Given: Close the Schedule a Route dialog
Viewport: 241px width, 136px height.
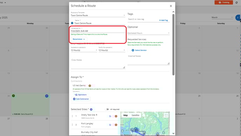Looking at the screenshot, I should coord(171,6).
